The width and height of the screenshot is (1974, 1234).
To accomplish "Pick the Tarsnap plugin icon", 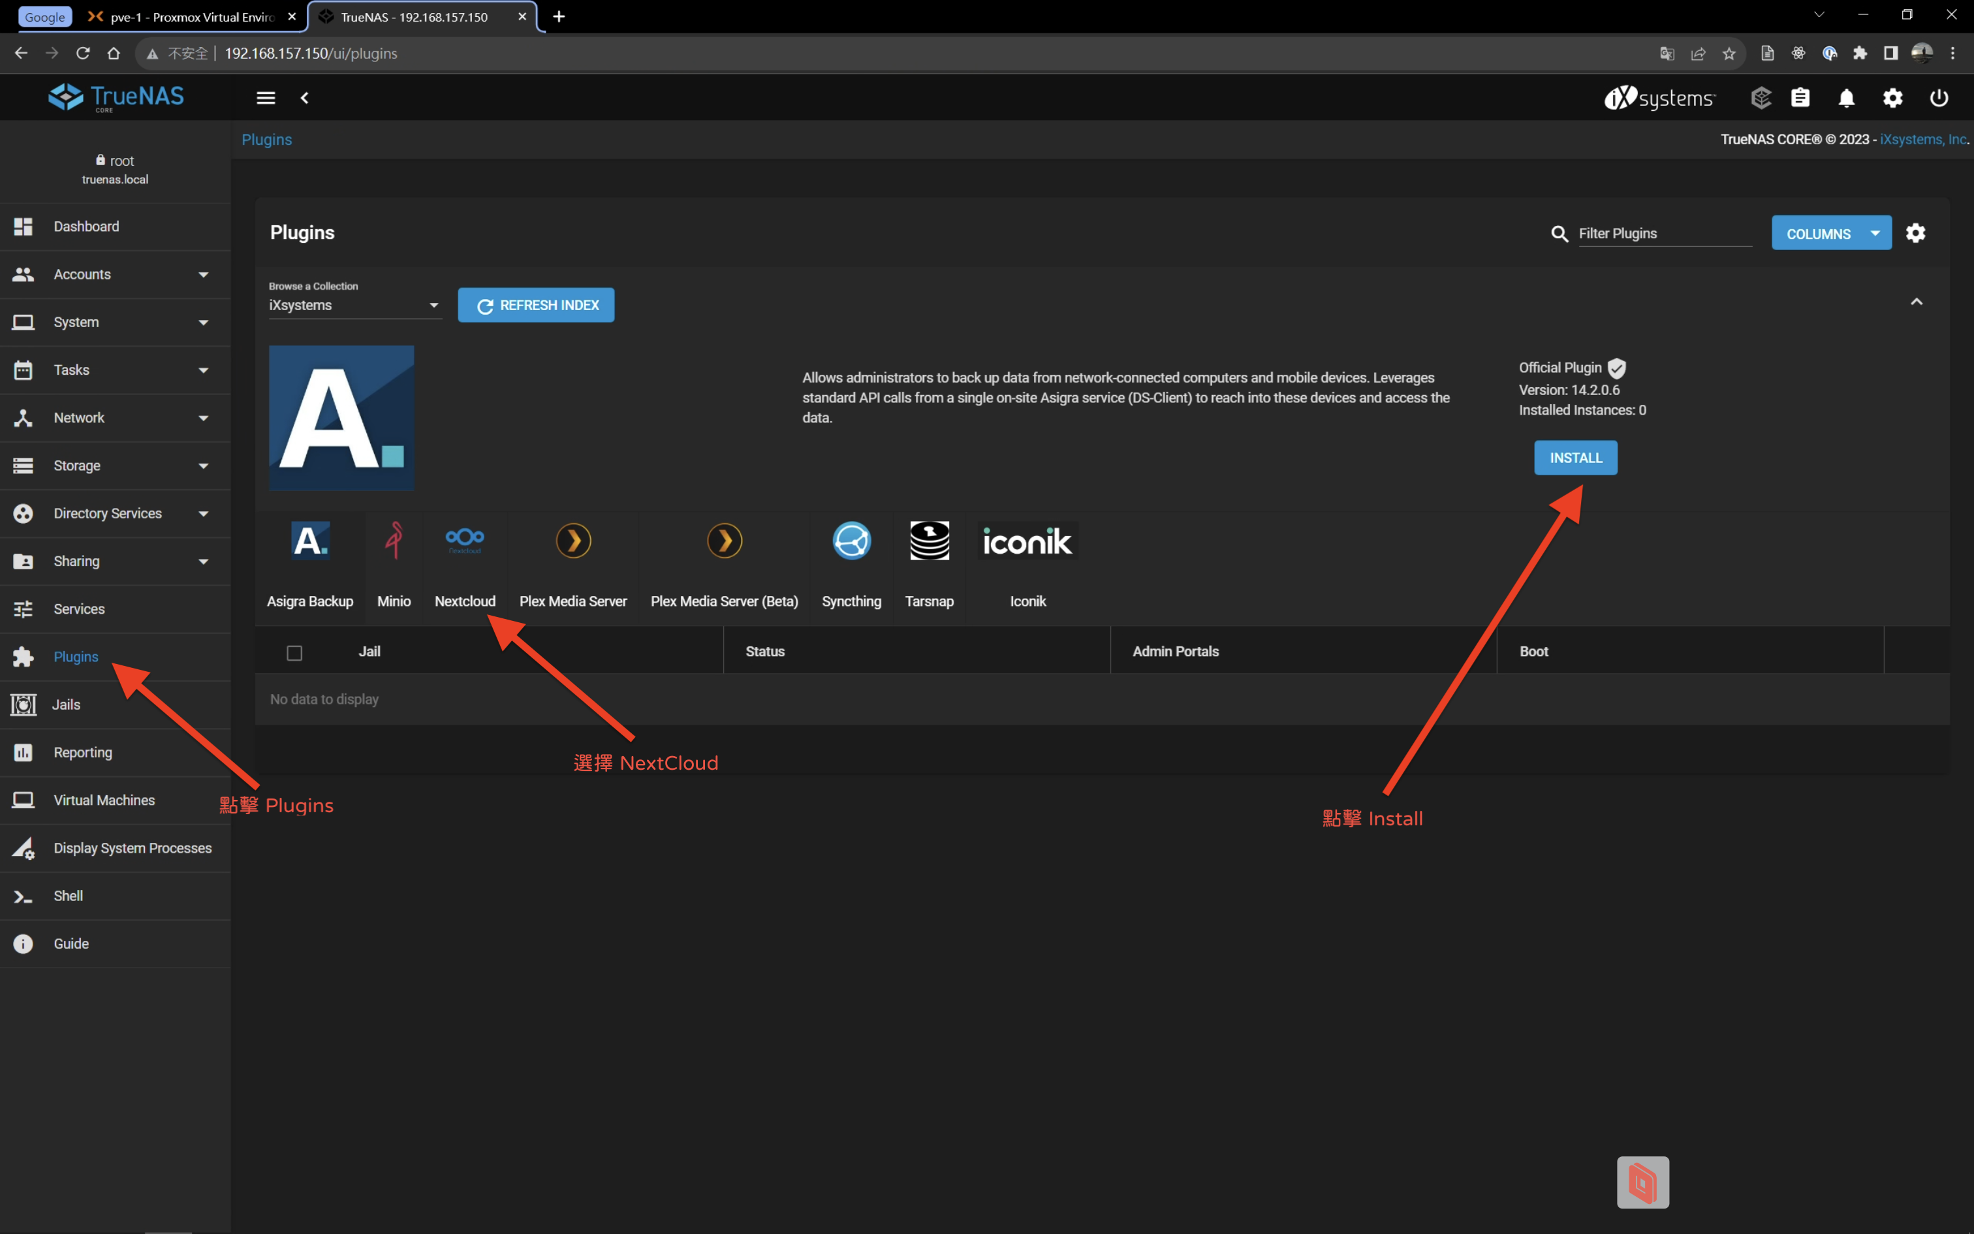I will point(929,541).
